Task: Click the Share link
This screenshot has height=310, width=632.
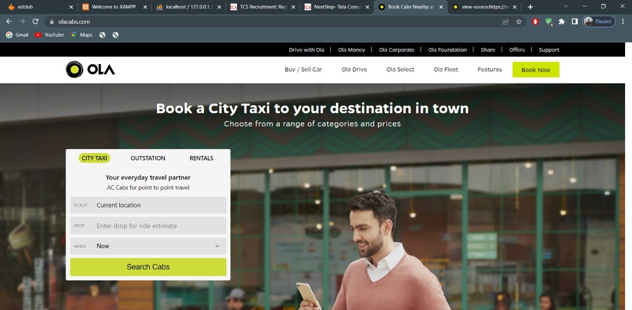Action: 488,50
